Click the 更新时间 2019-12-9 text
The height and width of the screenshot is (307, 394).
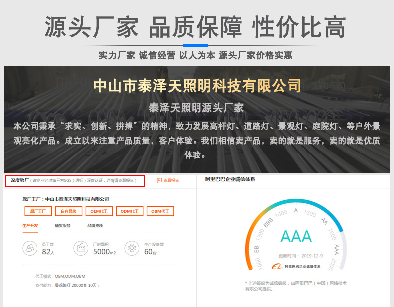301,256
